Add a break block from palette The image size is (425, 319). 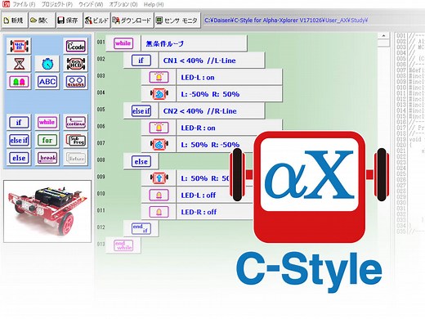tap(47, 158)
